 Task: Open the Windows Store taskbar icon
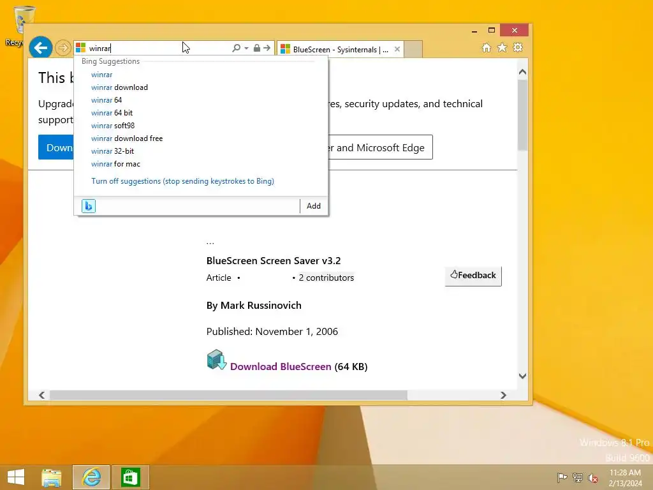coord(130,477)
